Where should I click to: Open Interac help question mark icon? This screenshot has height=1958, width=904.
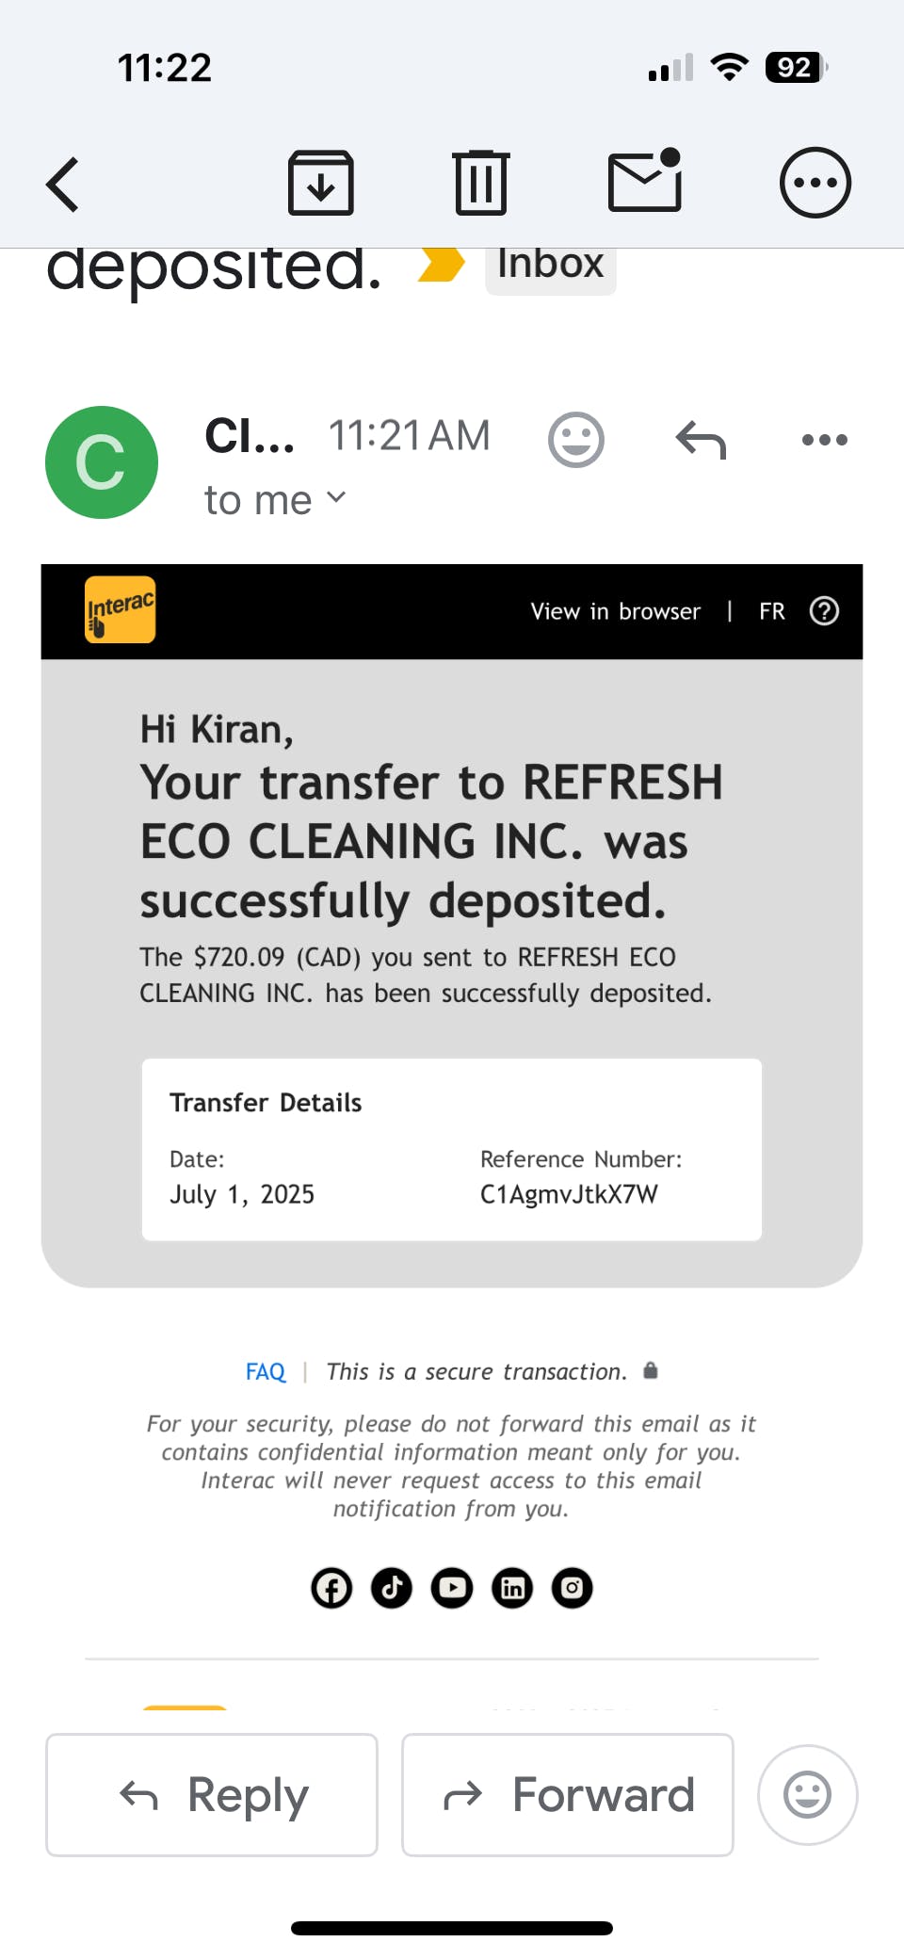click(824, 611)
